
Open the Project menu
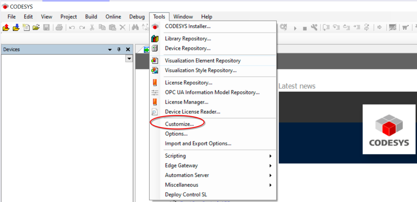point(69,17)
